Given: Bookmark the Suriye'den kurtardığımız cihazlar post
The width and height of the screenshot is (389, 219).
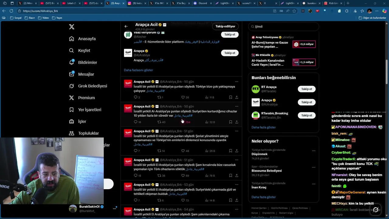Looking at the screenshot, I should pos(230,122).
